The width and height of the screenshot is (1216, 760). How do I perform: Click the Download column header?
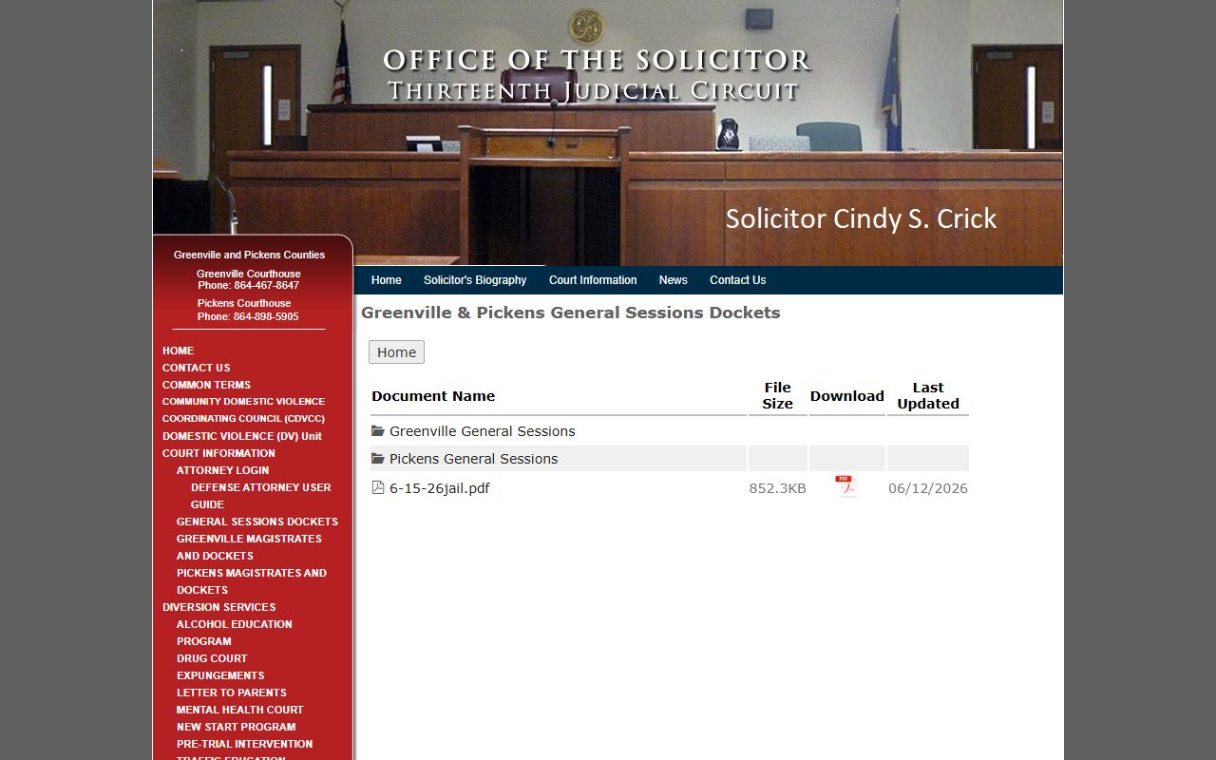847,396
